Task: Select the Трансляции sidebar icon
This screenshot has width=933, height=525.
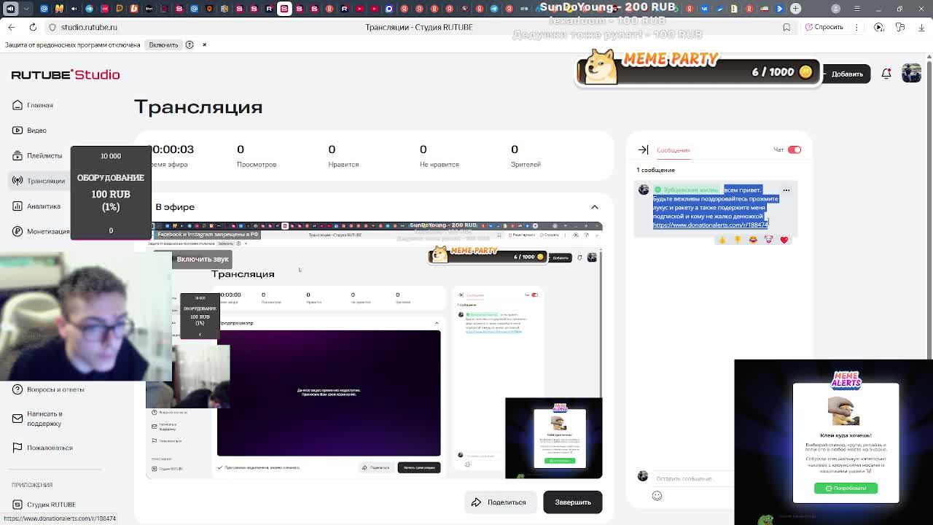Action: pyautogui.click(x=17, y=181)
